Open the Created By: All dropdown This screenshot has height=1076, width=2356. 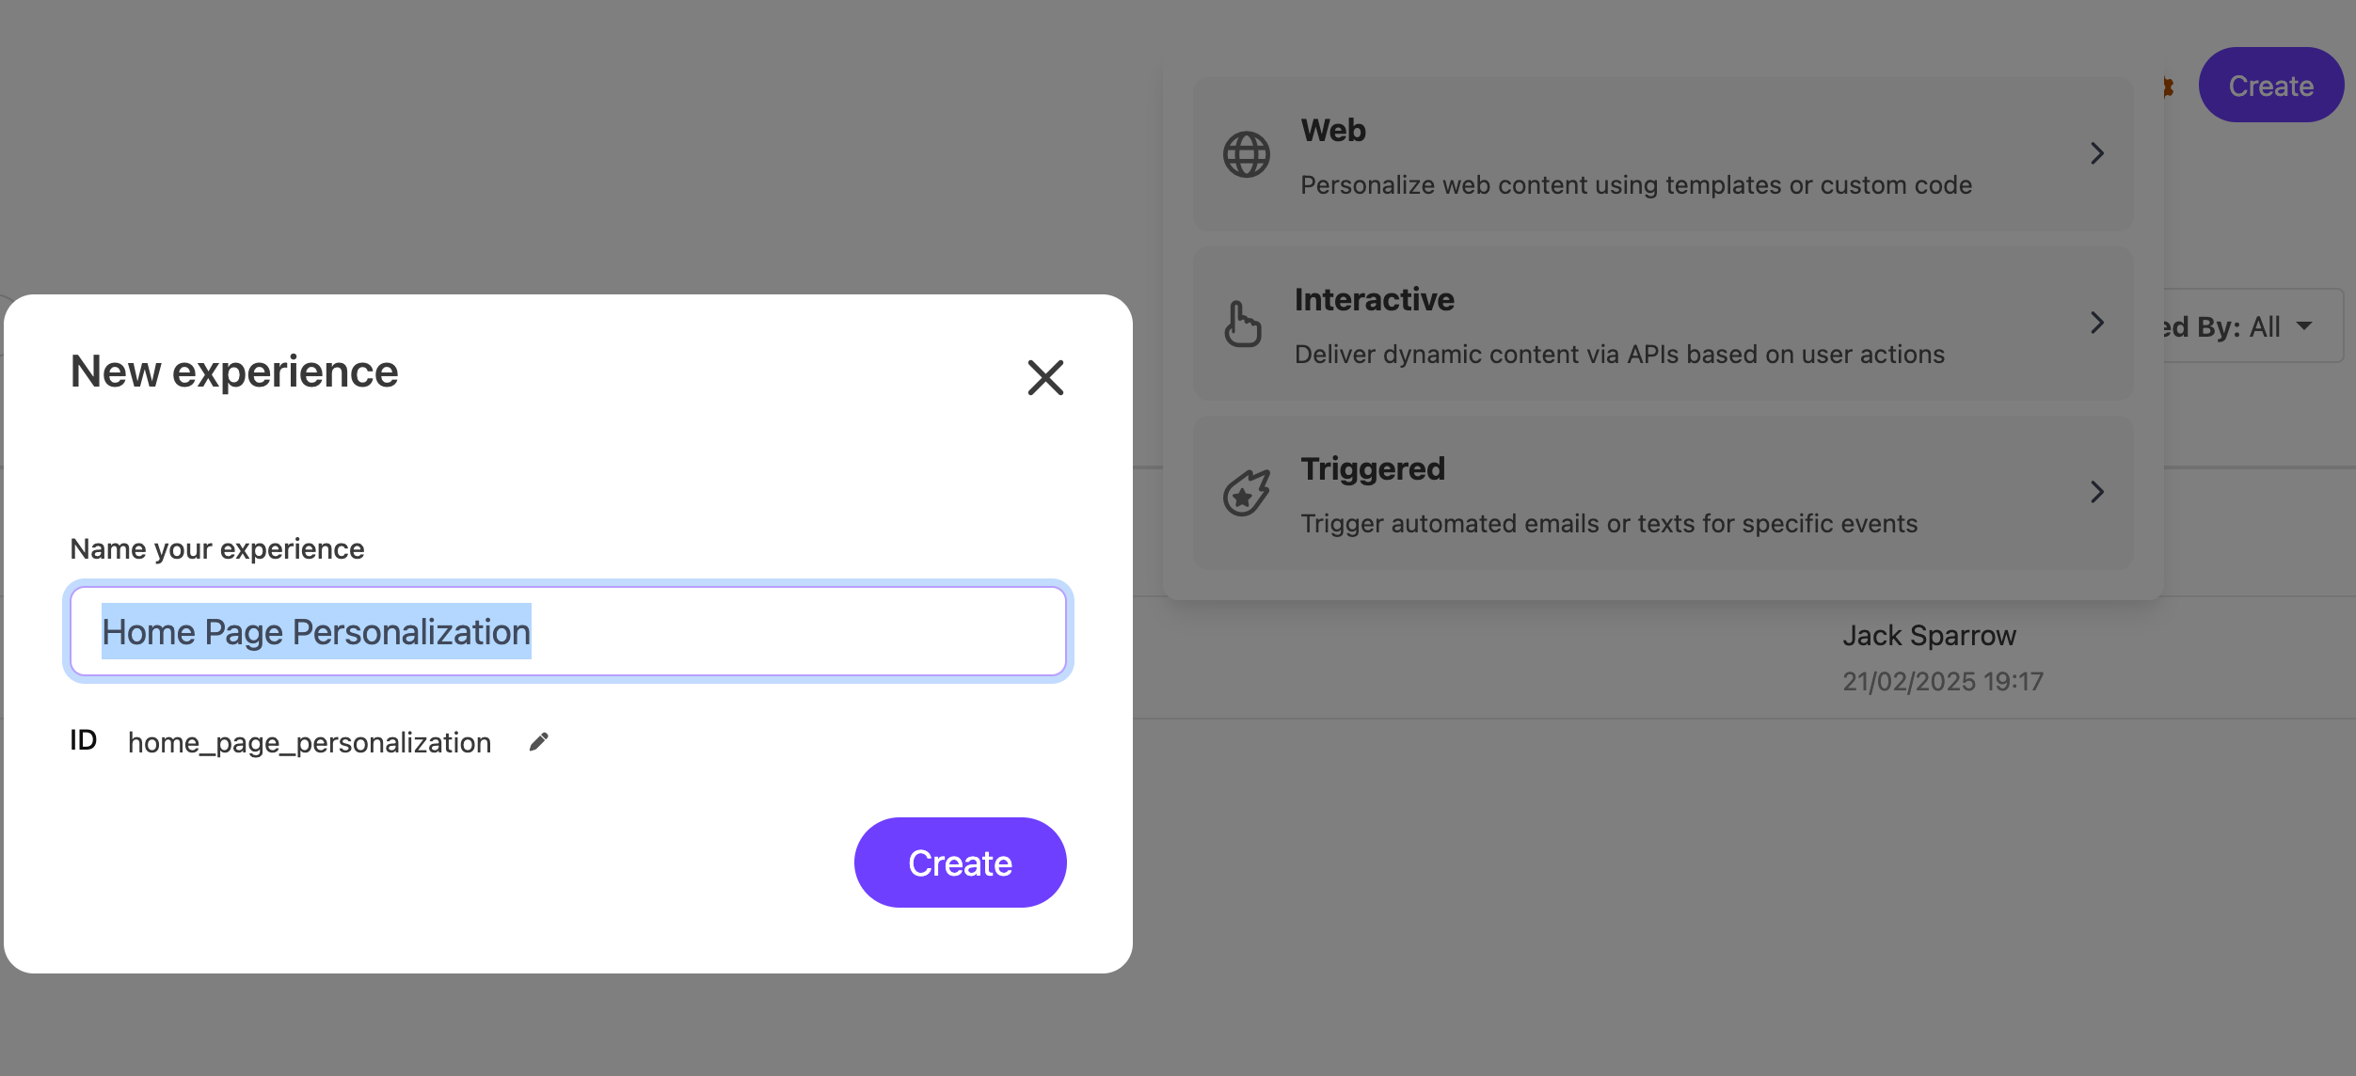click(2249, 326)
